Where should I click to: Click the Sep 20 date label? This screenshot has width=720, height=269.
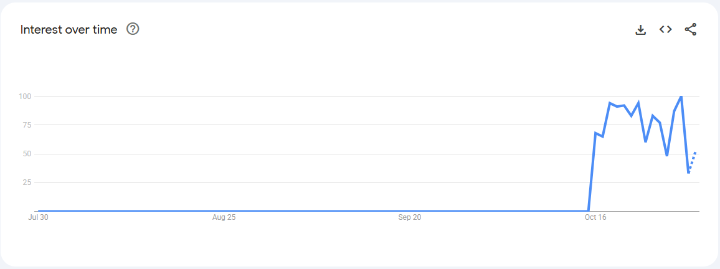click(410, 217)
